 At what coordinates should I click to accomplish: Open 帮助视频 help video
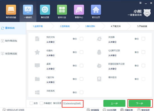[143, 110]
